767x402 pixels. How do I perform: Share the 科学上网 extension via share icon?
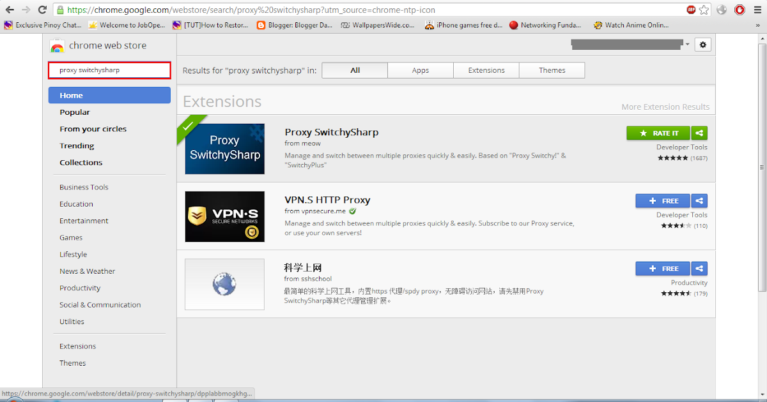[700, 269]
